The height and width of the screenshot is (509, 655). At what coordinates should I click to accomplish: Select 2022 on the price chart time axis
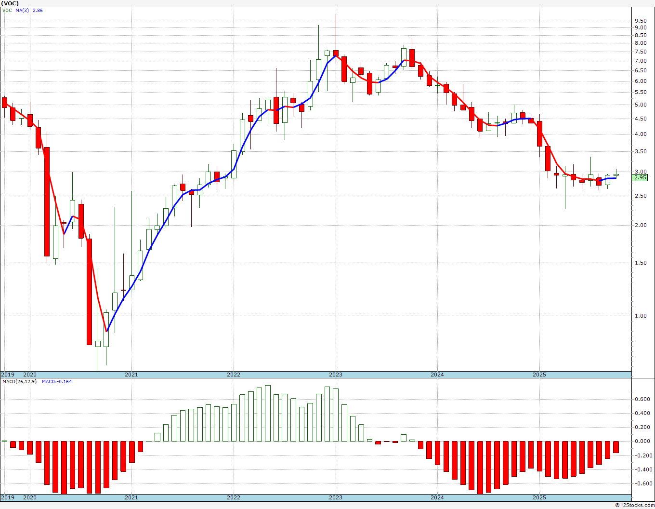[234, 375]
